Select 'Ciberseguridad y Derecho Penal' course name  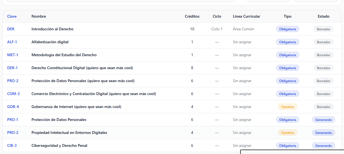(59, 145)
